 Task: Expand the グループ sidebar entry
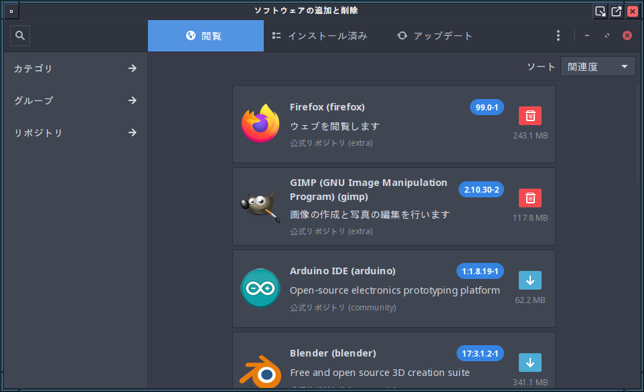coord(75,100)
